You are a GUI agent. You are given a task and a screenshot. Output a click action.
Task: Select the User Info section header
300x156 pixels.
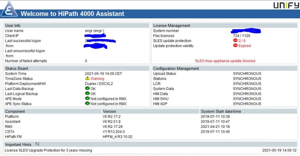click(76, 25)
